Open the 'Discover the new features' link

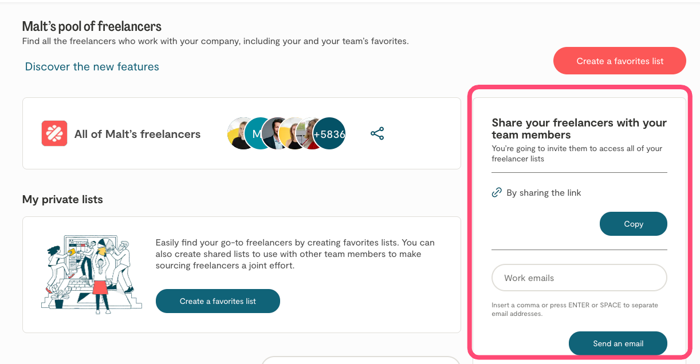pyautogui.click(x=92, y=67)
